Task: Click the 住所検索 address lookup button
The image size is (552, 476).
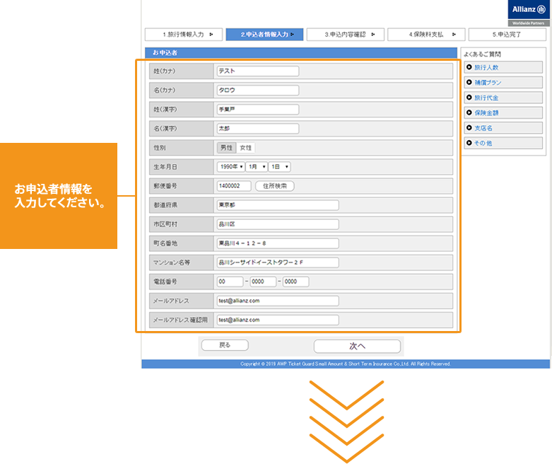Action: click(x=274, y=186)
